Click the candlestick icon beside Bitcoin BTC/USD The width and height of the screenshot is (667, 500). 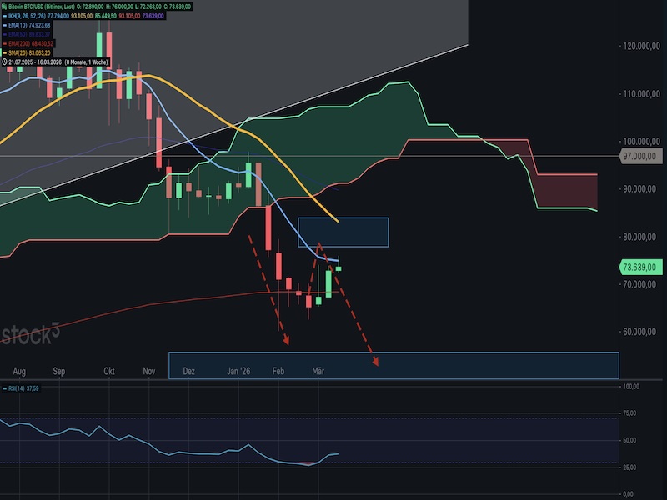coord(4,7)
